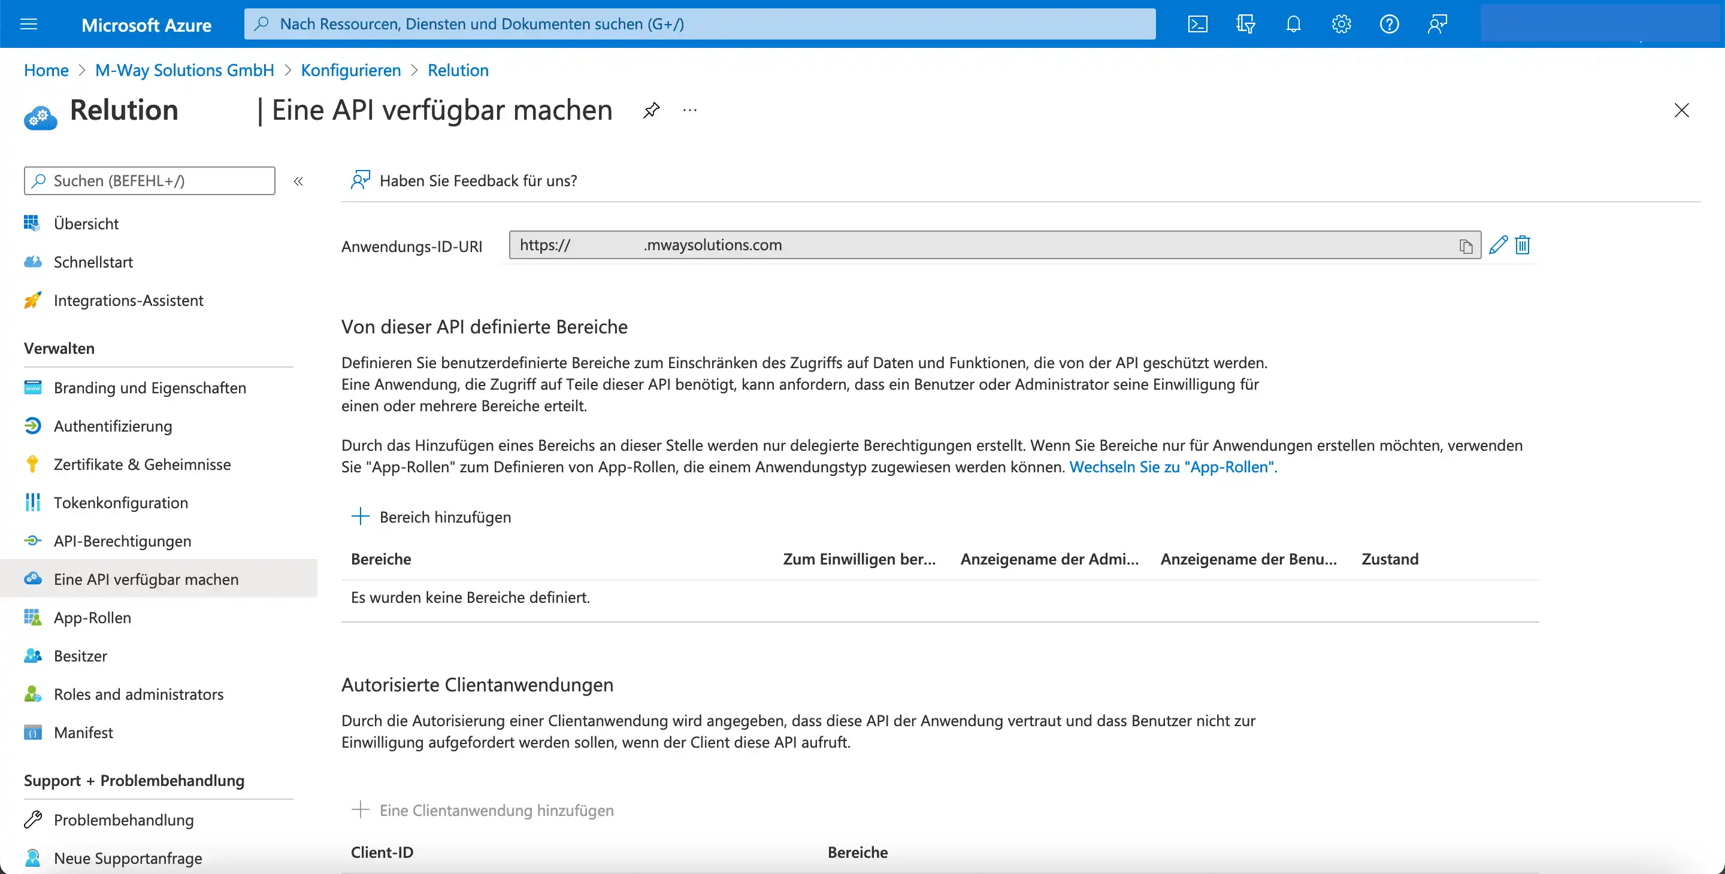1725x874 pixels.
Task: Click the Zum Einwilligen ber... column header
Action: tap(860, 560)
